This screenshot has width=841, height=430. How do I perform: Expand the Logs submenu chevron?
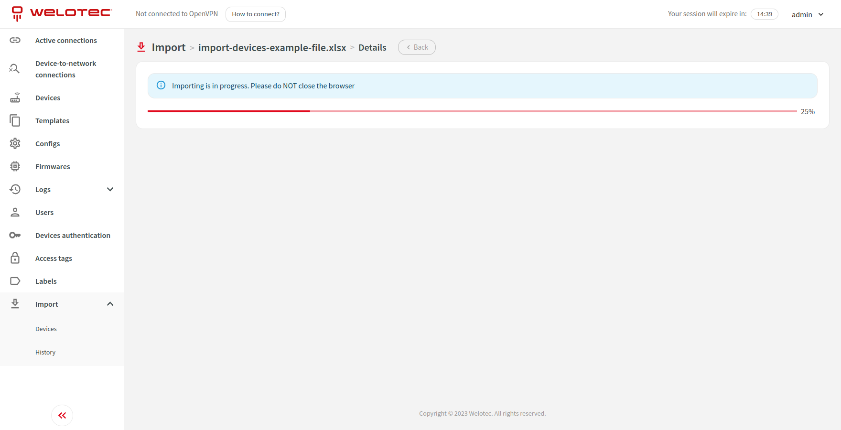click(x=110, y=190)
